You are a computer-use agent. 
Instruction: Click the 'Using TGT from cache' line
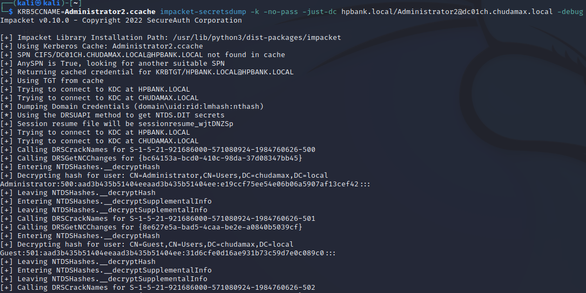(x=51, y=80)
